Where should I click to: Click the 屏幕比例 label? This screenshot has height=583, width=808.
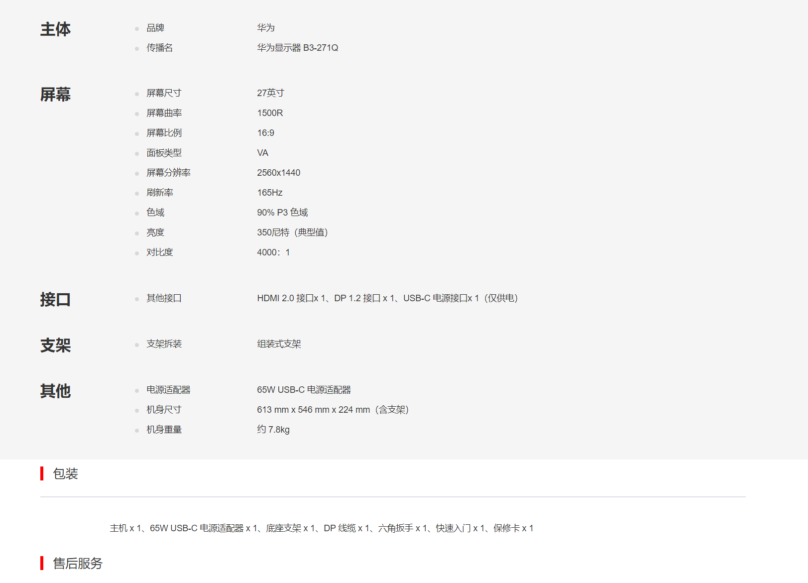click(164, 133)
